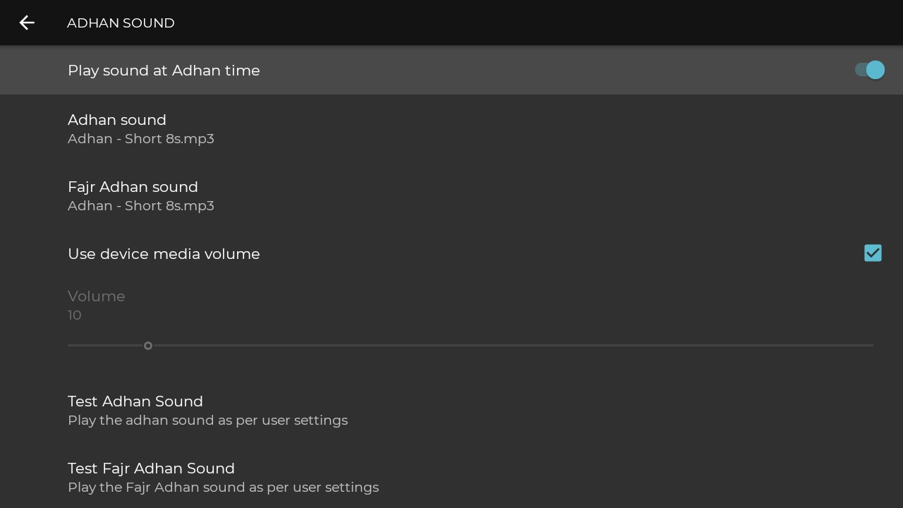The image size is (903, 508).
Task: Go back using the arrow icon
Action: 27,23
